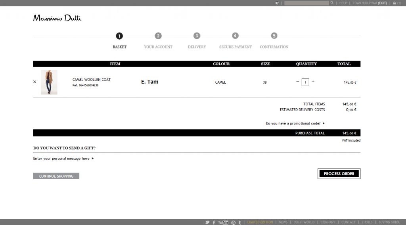The height and width of the screenshot is (228, 406).
Task: Jump to step 3 Delivery
Action: point(197,36)
